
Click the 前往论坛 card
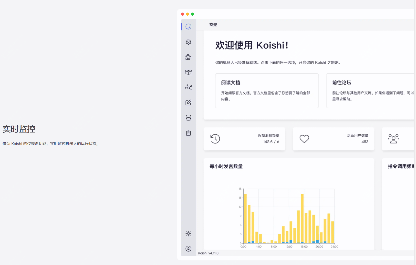pos(370,90)
